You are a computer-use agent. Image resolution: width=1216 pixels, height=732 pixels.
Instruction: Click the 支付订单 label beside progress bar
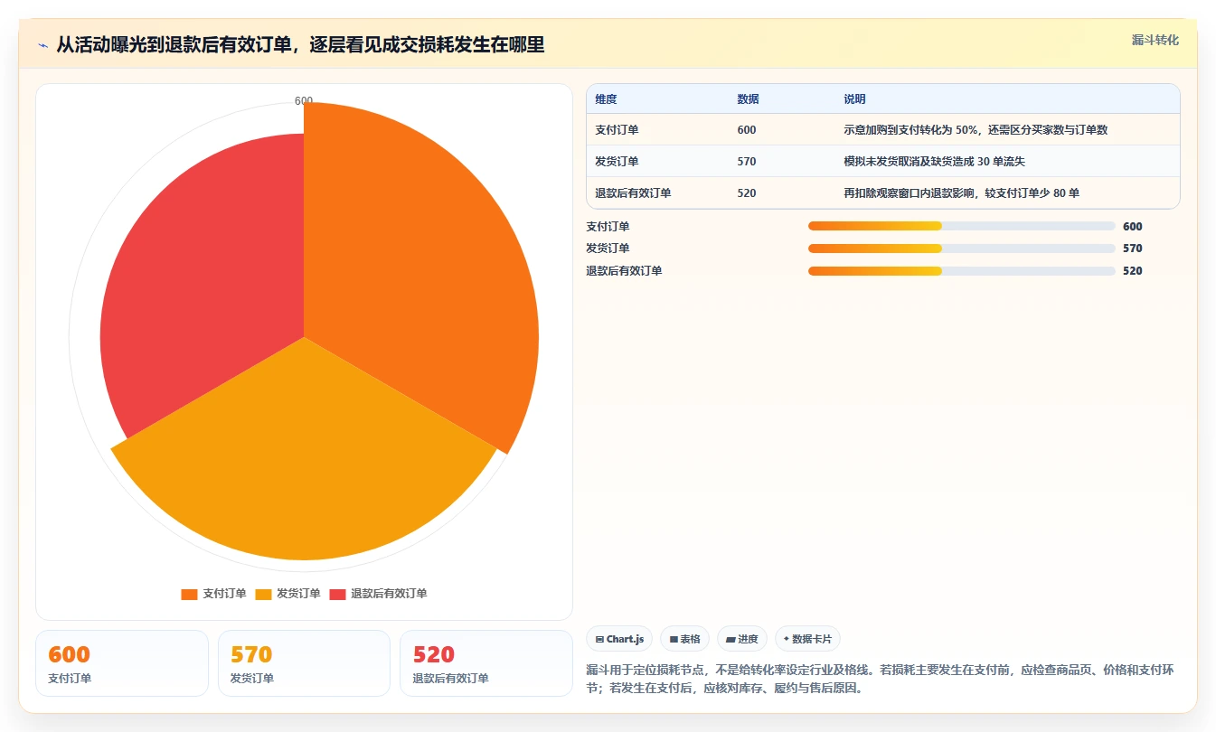coord(608,227)
